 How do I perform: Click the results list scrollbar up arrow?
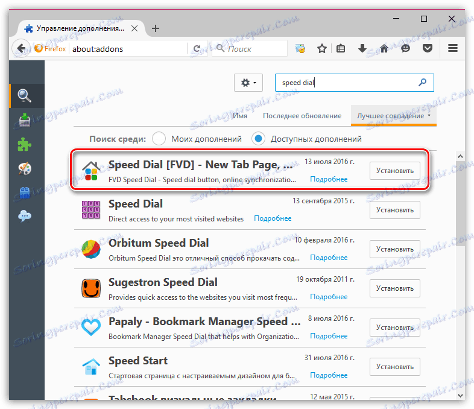(460, 156)
